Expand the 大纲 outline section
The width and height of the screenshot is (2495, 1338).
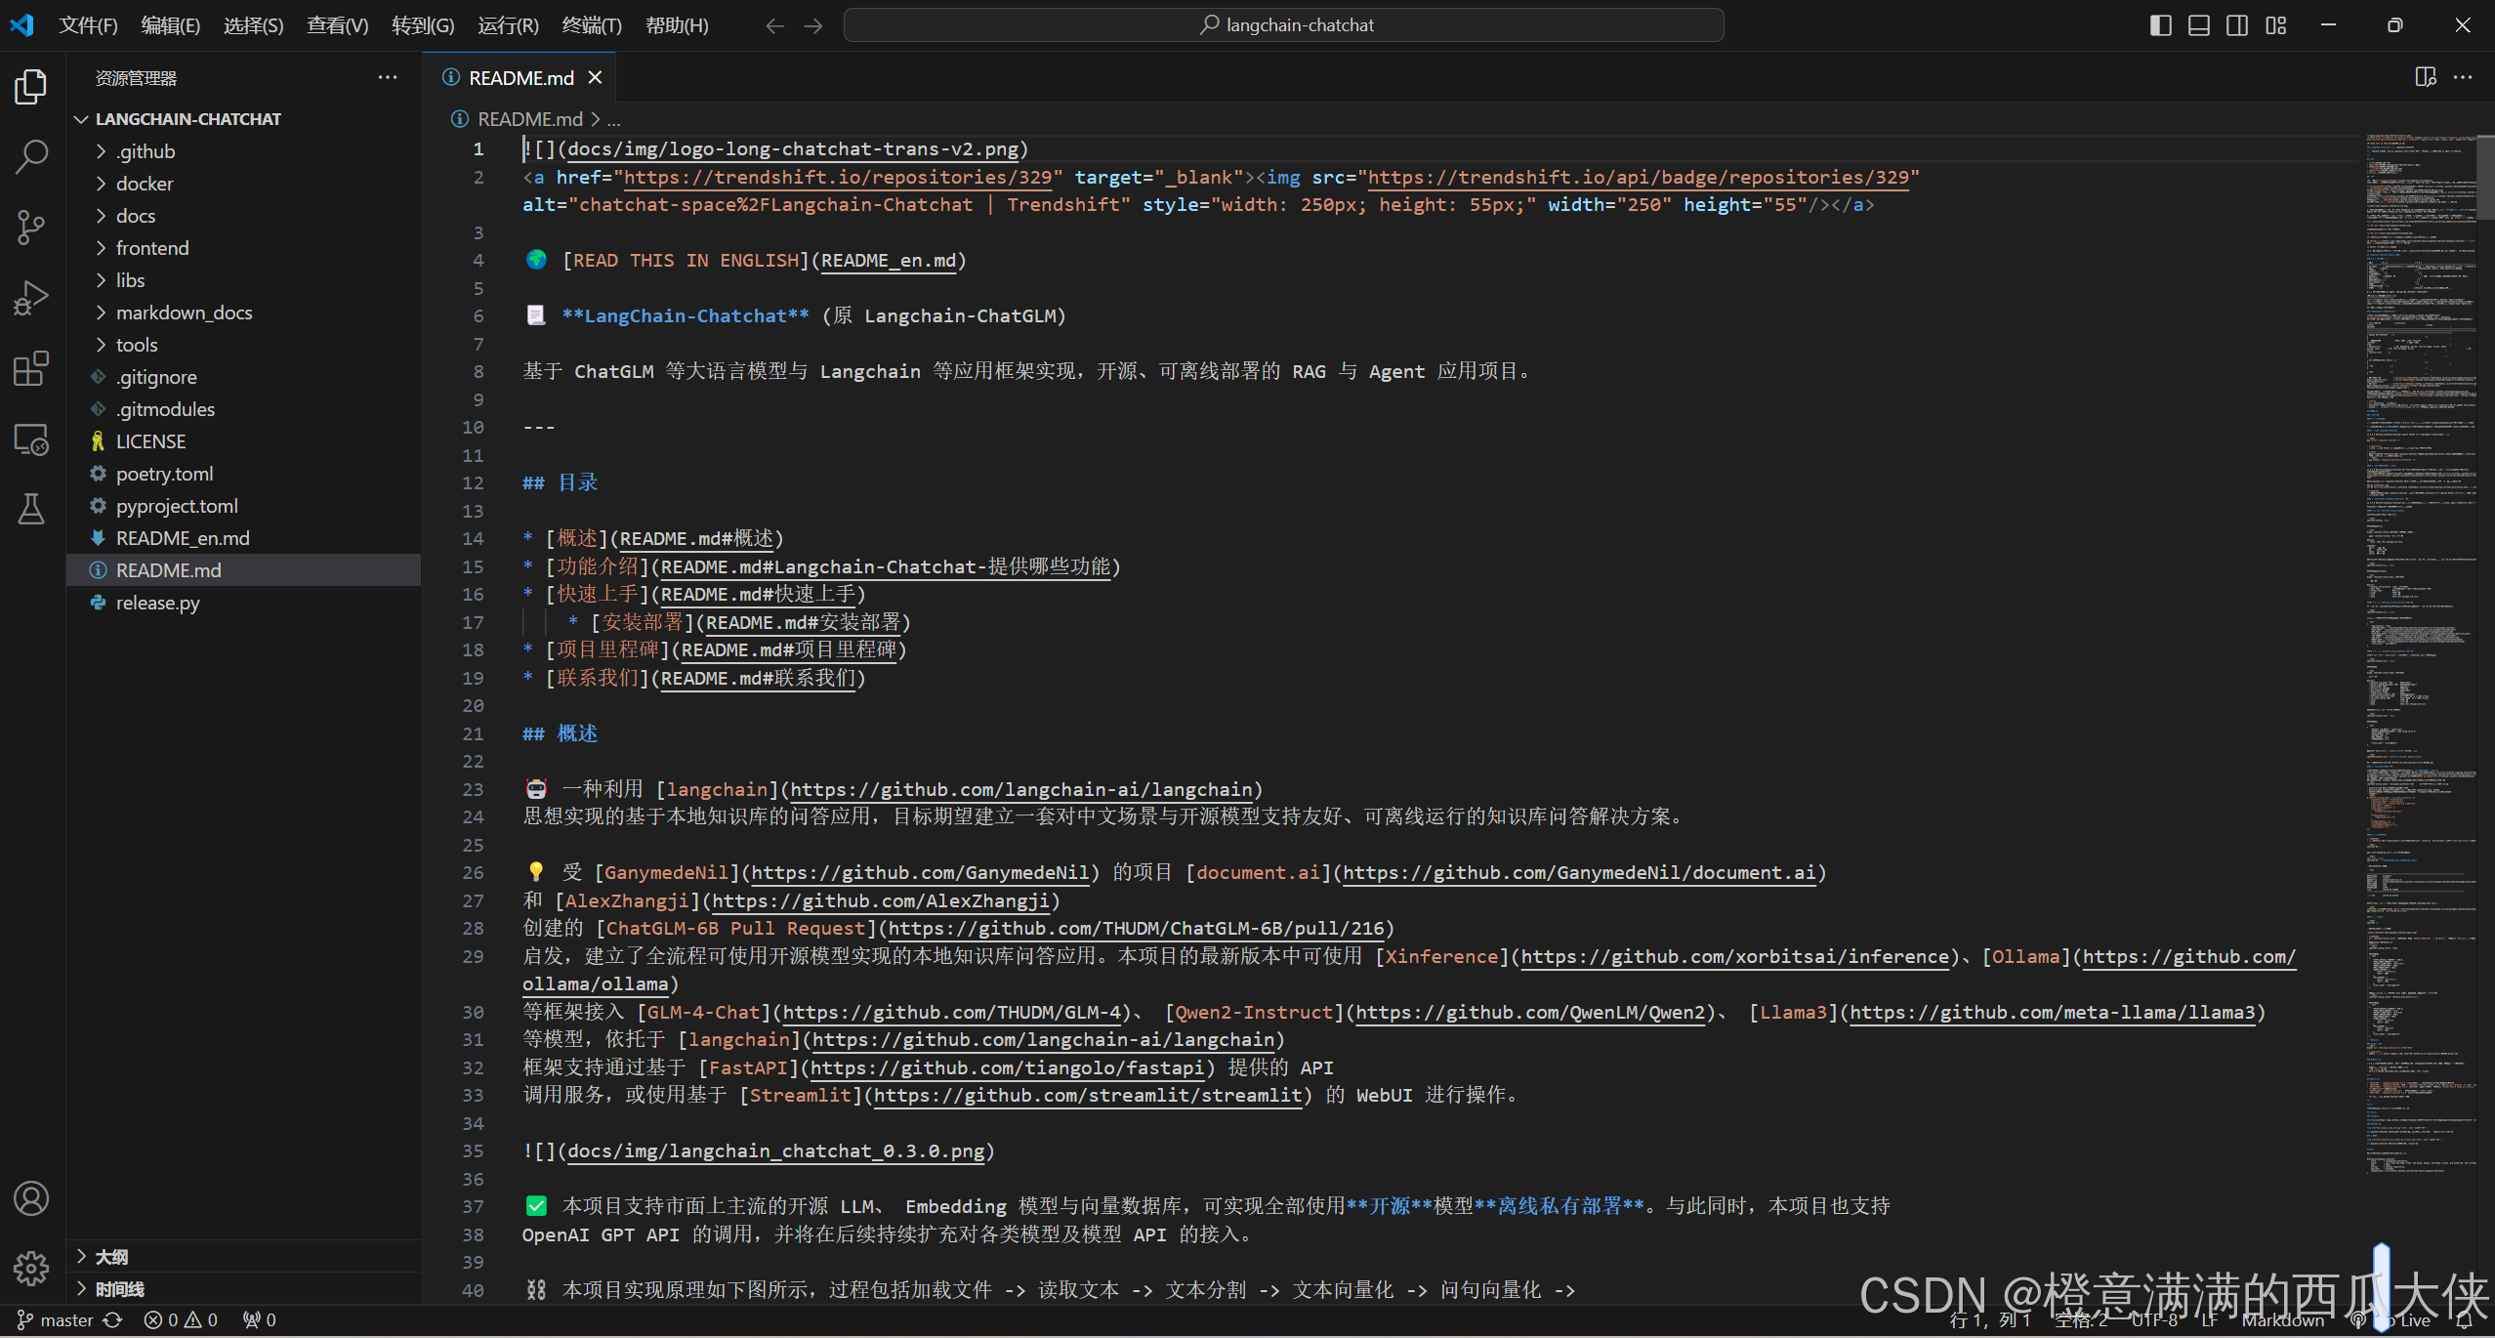click(244, 1257)
